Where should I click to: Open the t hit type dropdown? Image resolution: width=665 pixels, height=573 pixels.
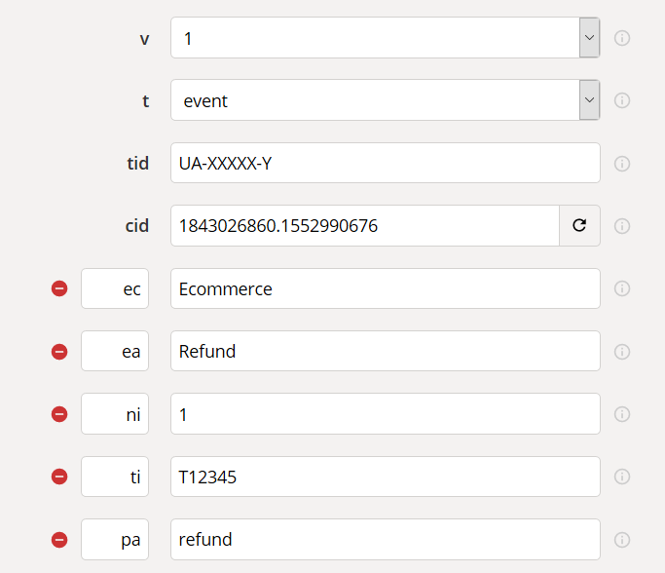[x=589, y=100]
